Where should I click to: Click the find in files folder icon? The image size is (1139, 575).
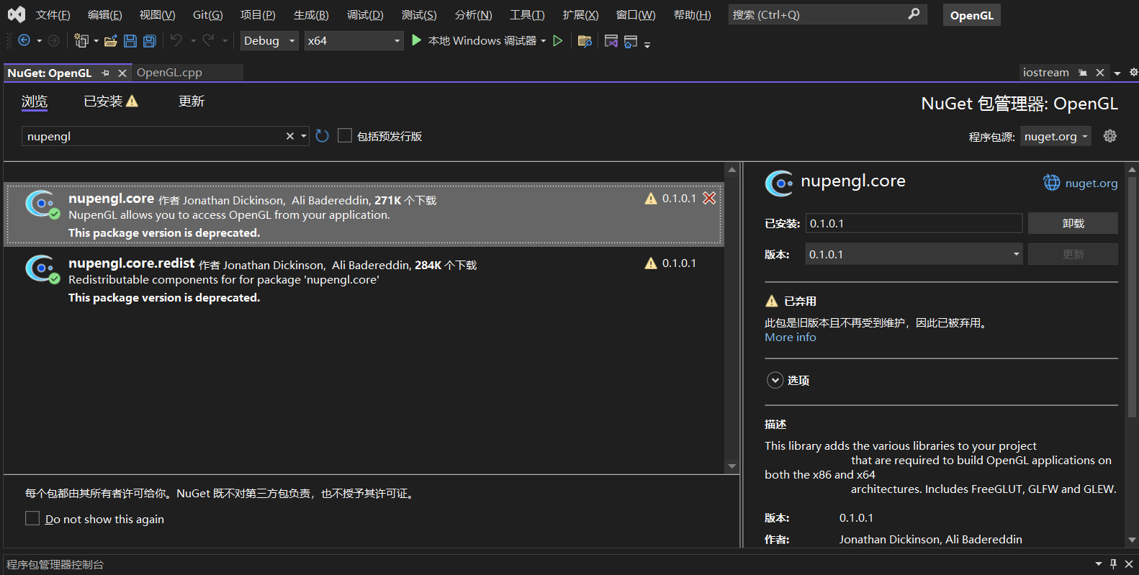[x=585, y=41]
